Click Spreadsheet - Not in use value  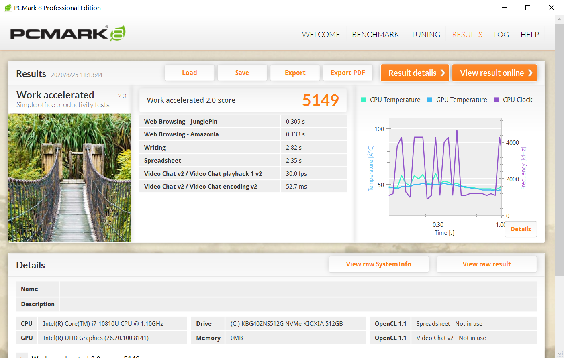click(x=449, y=324)
